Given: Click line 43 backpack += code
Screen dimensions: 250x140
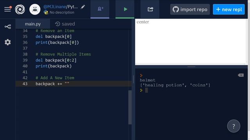Looking at the screenshot, I should tap(52, 84).
